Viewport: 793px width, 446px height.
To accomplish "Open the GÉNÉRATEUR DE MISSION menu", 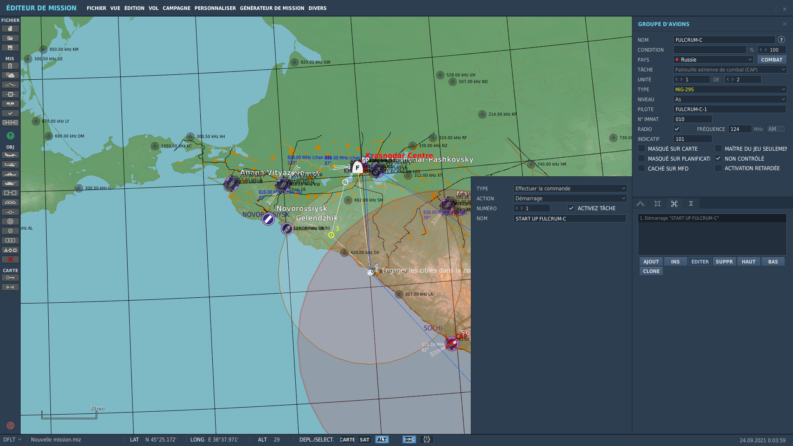I will click(272, 8).
